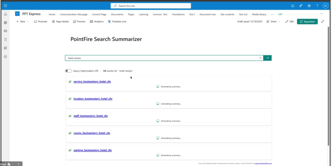Open the megaphone notifications icon
The height and width of the screenshot is (166, 332).
click(x=292, y=6)
